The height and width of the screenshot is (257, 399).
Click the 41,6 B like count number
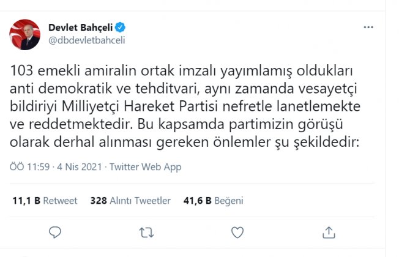[x=198, y=201]
